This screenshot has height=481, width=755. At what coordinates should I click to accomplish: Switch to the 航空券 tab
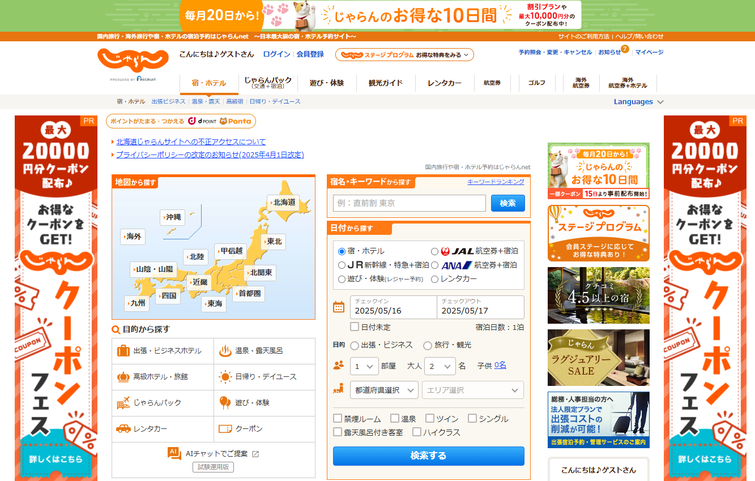(x=492, y=83)
